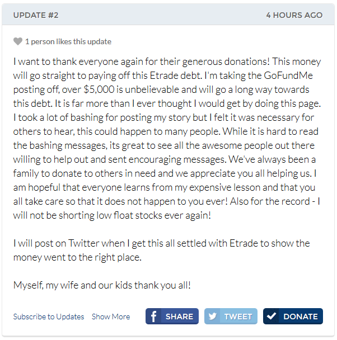Click "1 person likes this update" text
337x340 pixels.
pos(68,41)
